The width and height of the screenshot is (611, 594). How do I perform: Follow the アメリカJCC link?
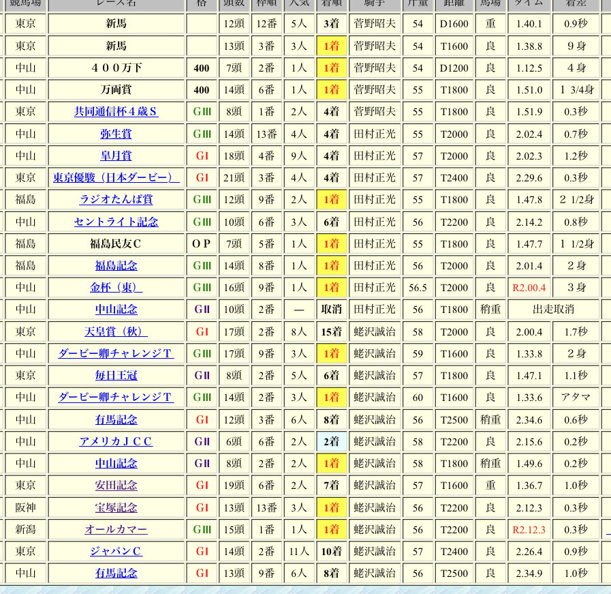(x=116, y=441)
